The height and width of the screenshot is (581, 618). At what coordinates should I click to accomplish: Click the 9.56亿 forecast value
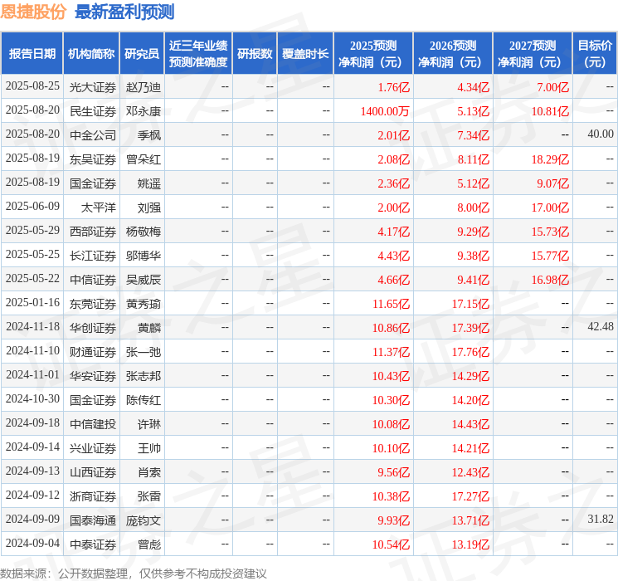pos(393,472)
